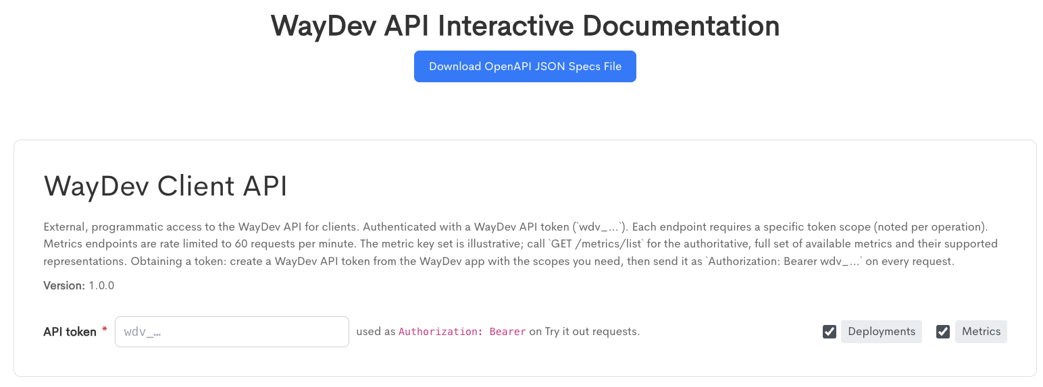Uncheck the Deployments checkbox
The width and height of the screenshot is (1043, 387).
click(x=830, y=332)
